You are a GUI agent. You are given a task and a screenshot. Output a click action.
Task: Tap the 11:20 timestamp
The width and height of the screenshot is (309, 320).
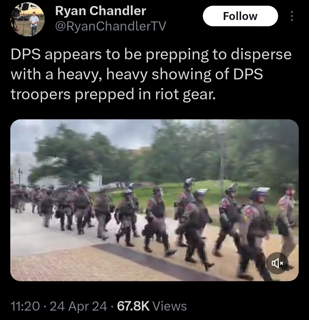pos(25,306)
